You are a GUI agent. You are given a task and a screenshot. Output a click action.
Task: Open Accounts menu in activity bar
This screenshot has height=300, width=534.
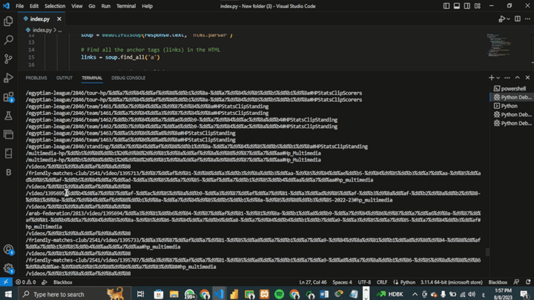click(x=8, y=250)
